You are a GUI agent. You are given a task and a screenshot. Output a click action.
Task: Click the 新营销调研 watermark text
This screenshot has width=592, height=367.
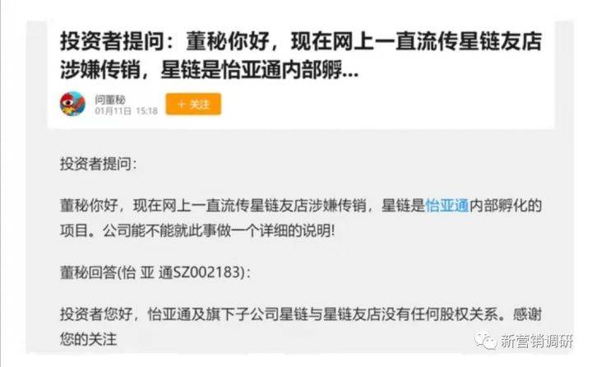click(x=536, y=341)
